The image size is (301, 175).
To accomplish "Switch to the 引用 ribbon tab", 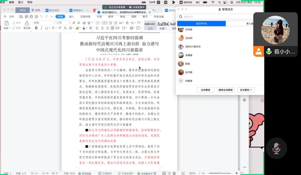I will [x=99, y=16].
